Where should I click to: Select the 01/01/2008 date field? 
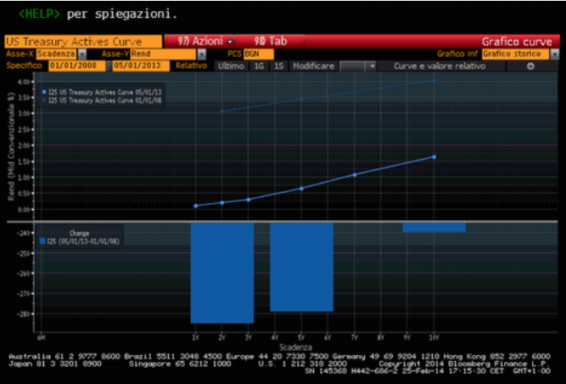coord(77,65)
